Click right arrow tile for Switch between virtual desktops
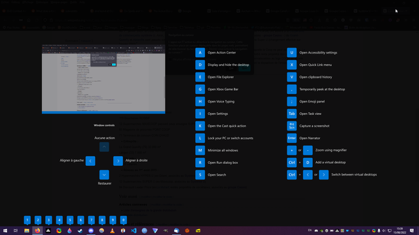 (323, 175)
